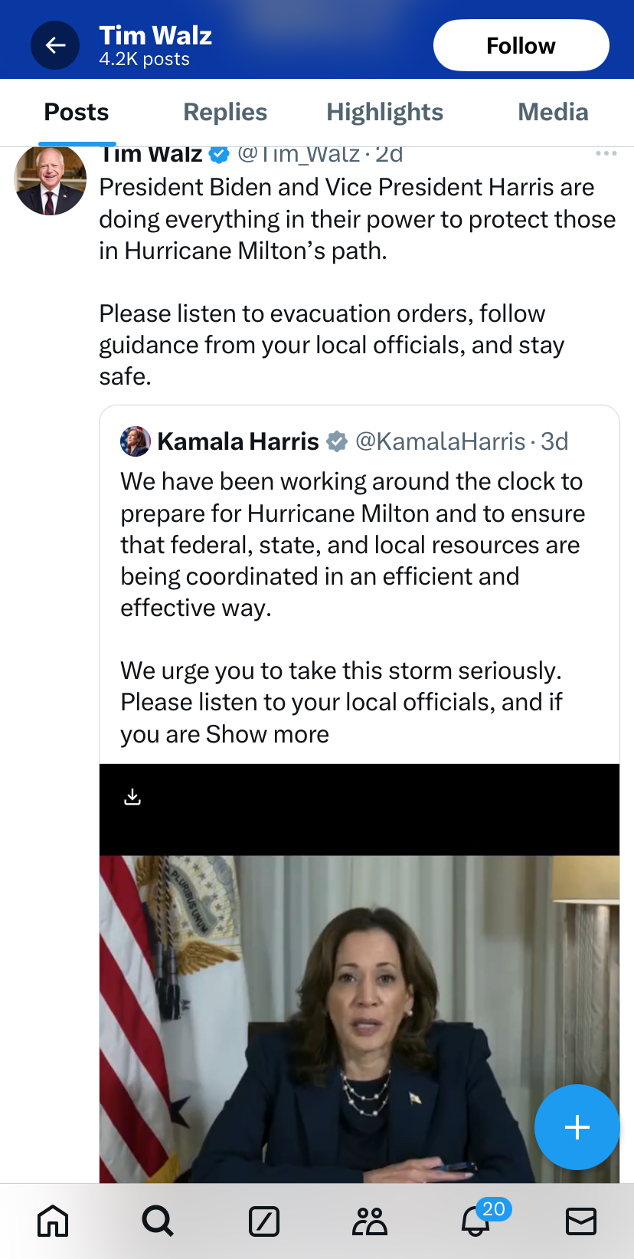
Task: Open Notifications bell with 20 badge
Action: point(476,1221)
